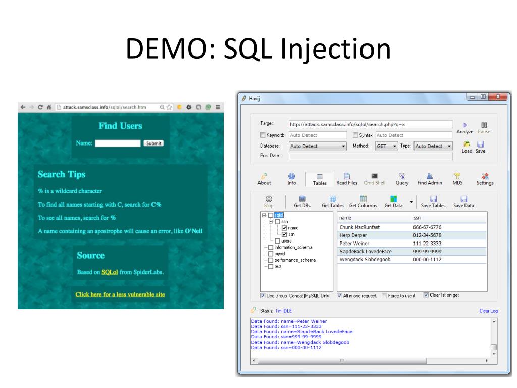Open the Query section
The image size is (517, 388).
[402, 179]
